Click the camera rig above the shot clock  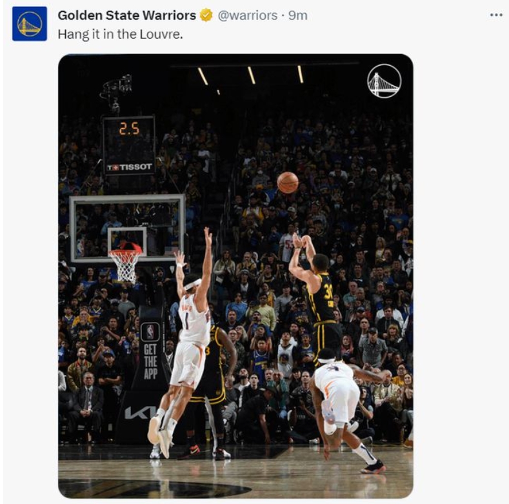click(117, 88)
